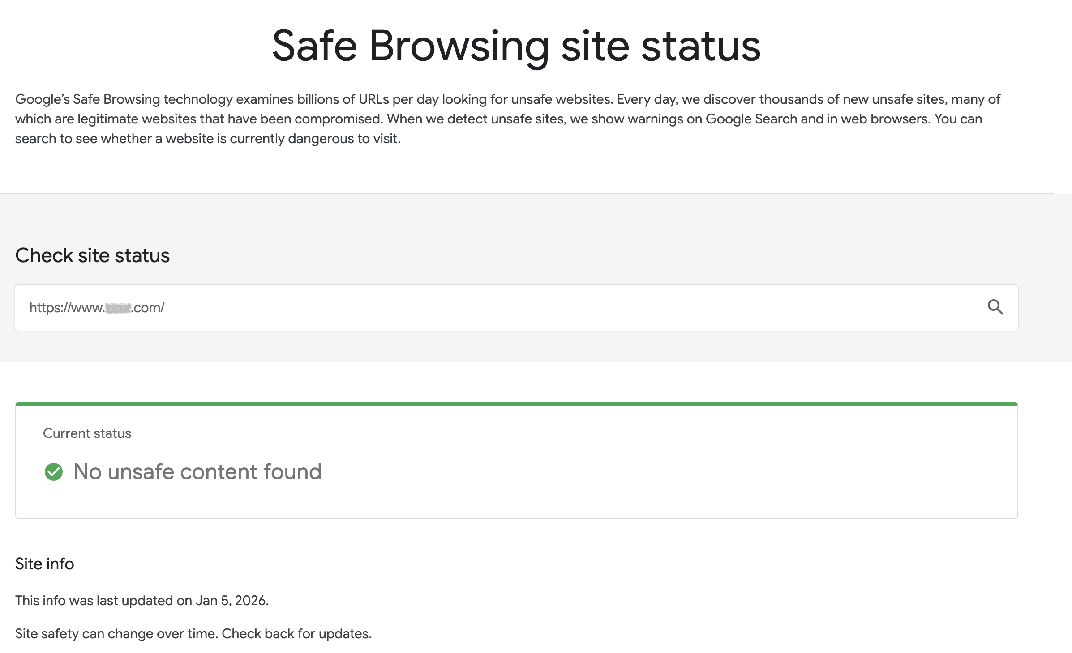Click "https://www." at the start of the URL
This screenshot has width=1072, height=653.
pyautogui.click(x=66, y=308)
